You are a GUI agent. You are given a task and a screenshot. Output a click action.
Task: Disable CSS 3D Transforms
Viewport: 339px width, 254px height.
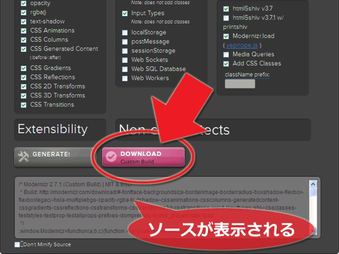tap(23, 95)
